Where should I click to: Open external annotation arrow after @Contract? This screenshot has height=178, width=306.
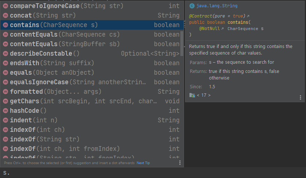click(248, 16)
